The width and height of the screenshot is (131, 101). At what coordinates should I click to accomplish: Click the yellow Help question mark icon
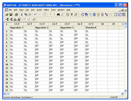pos(72,15)
